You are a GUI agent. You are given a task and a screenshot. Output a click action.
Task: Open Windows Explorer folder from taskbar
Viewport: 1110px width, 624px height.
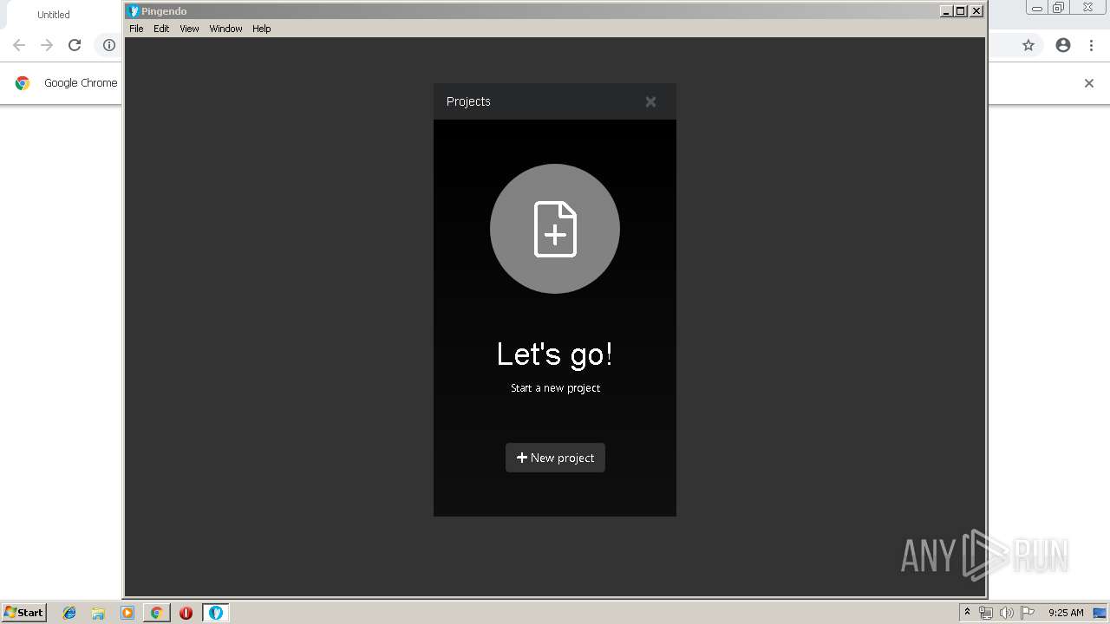[98, 613]
